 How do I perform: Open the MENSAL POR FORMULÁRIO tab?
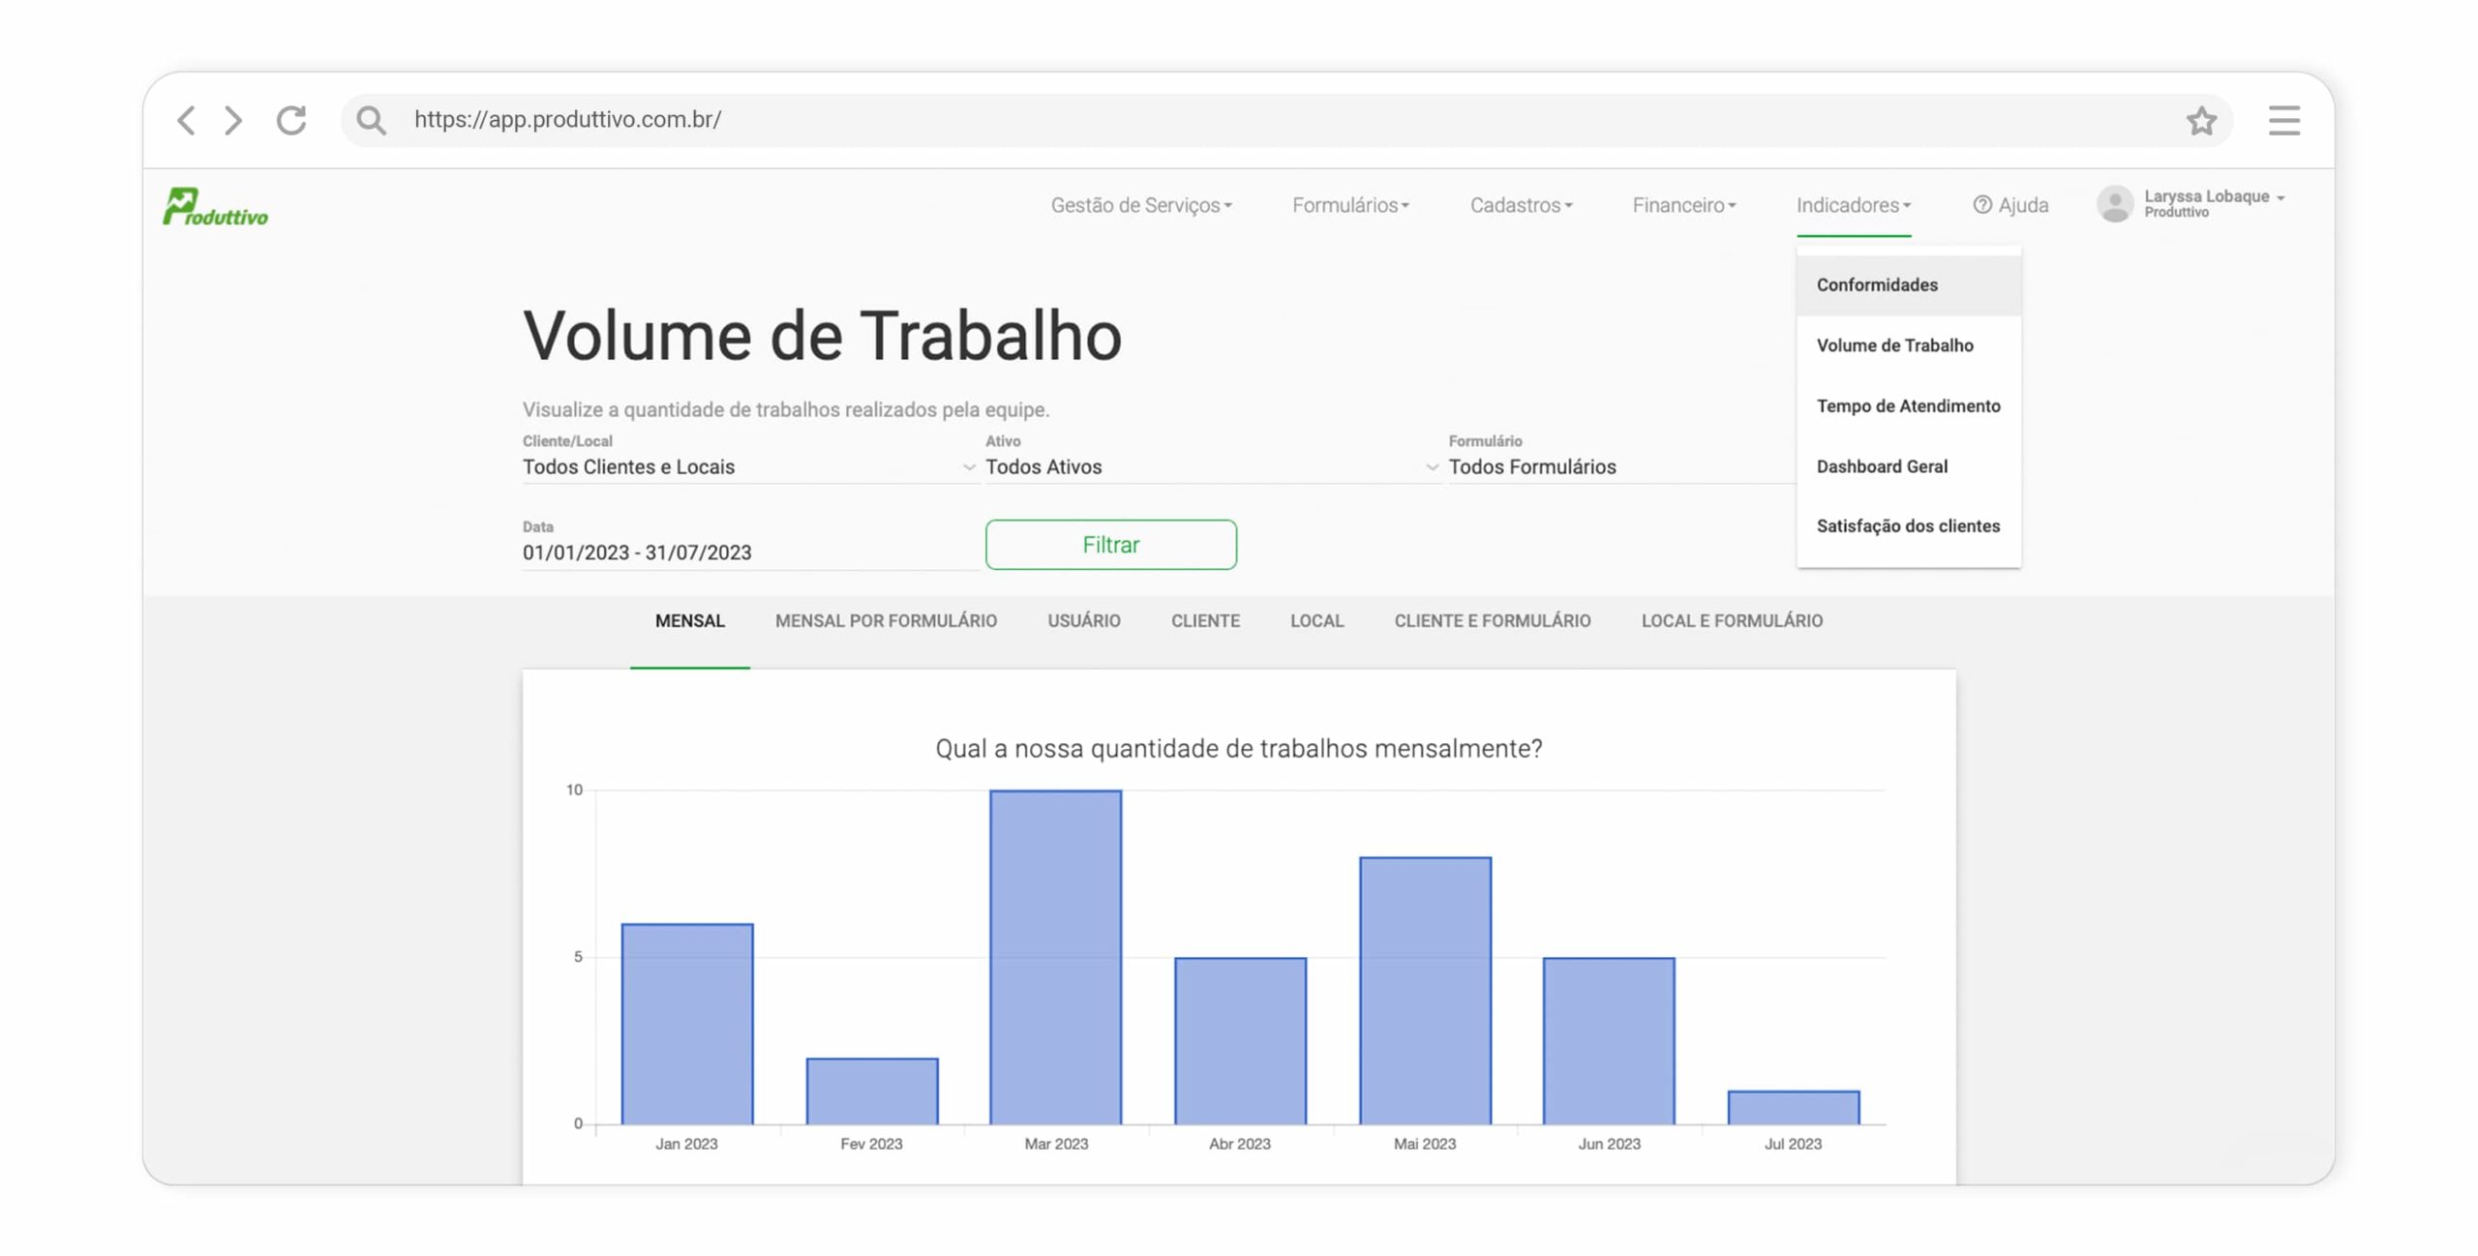(x=886, y=620)
